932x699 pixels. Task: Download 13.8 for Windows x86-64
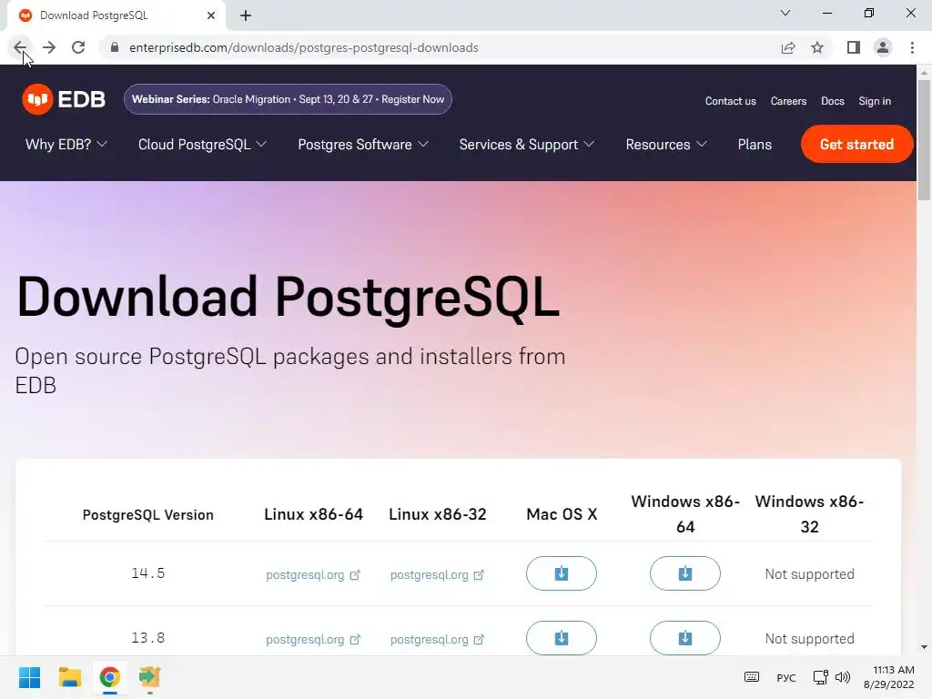(684, 638)
